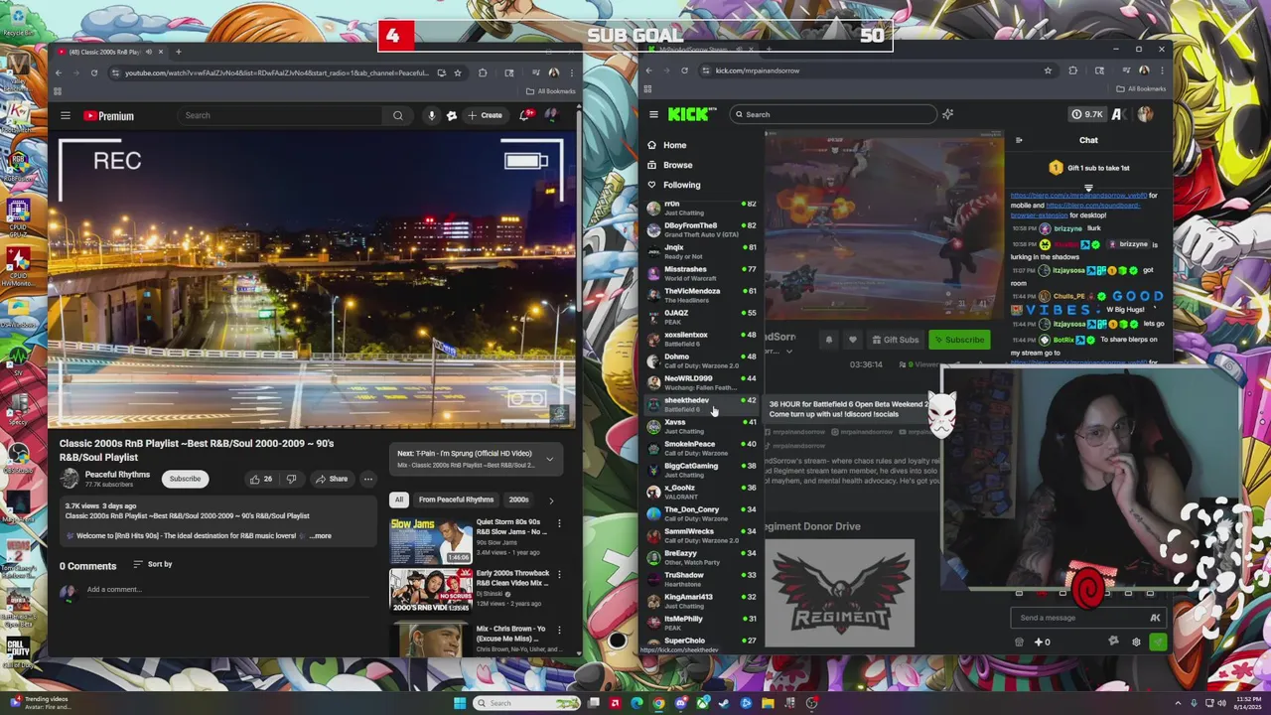Share the YouTube video
The width and height of the screenshot is (1271, 715).
pos(332,479)
